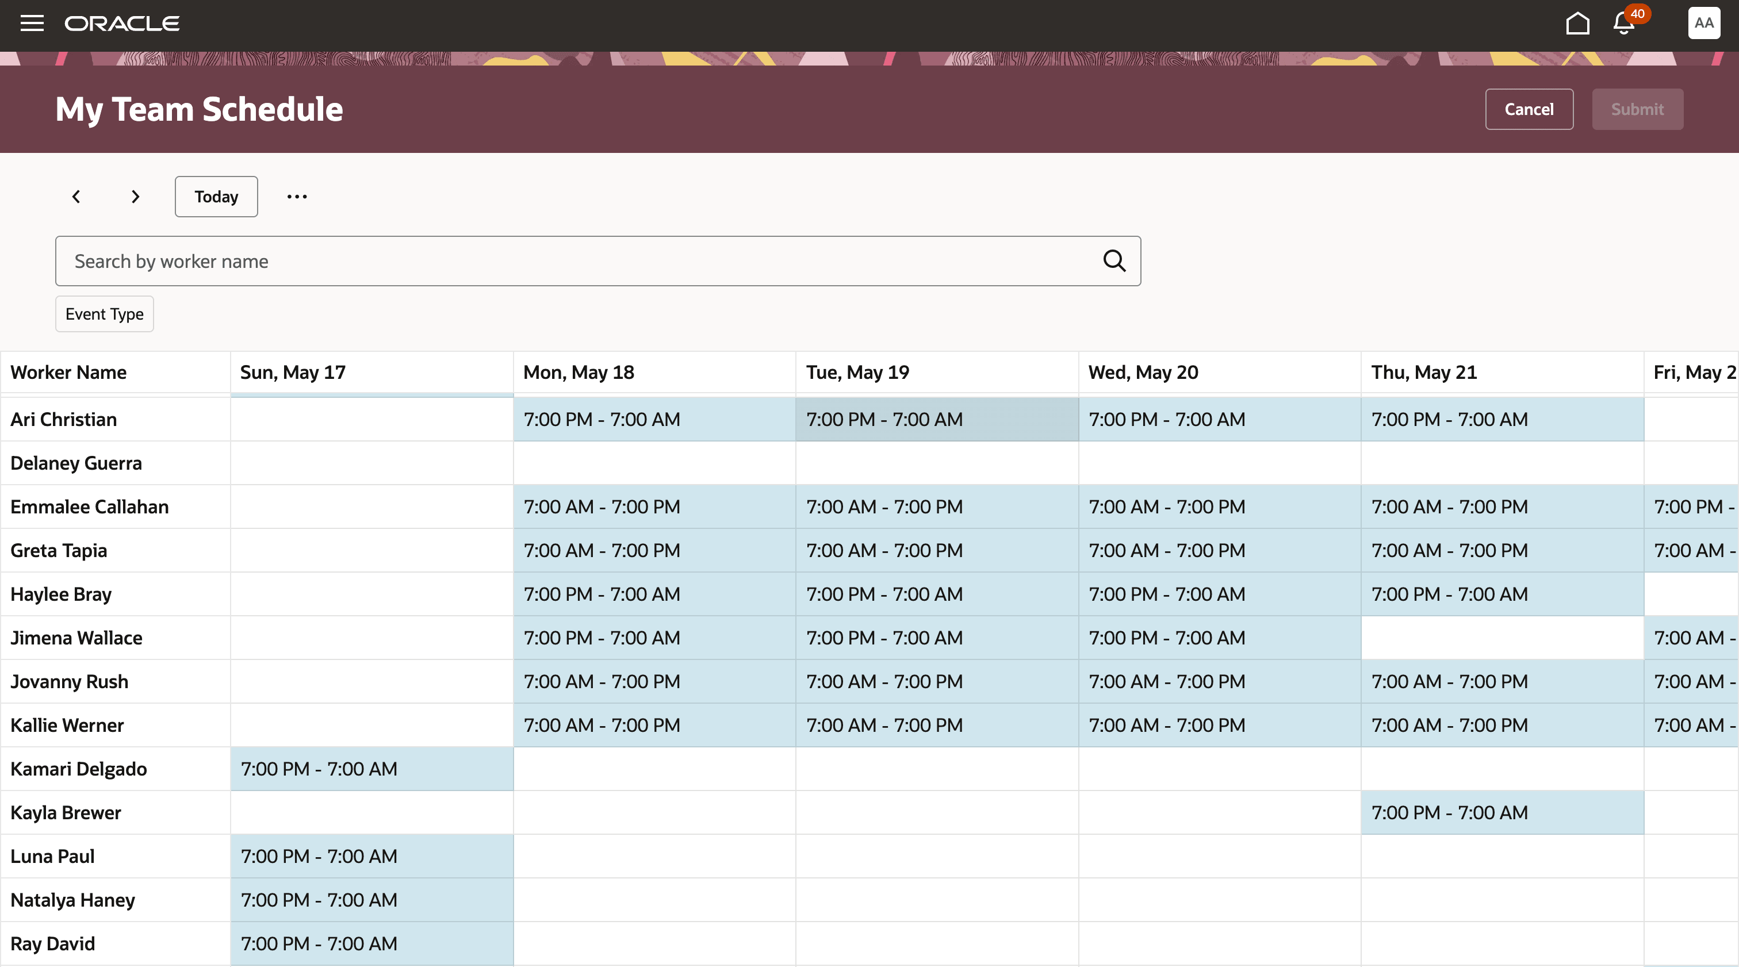
Task: Select Jimena Wallace's empty Thursday cell
Action: [x=1503, y=638]
